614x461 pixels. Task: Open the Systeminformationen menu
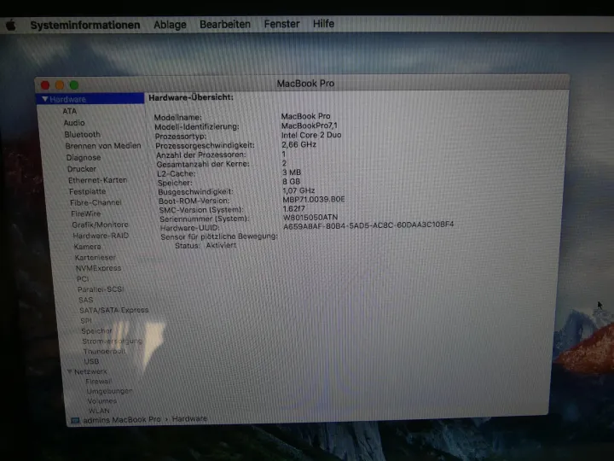pyautogui.click(x=85, y=25)
